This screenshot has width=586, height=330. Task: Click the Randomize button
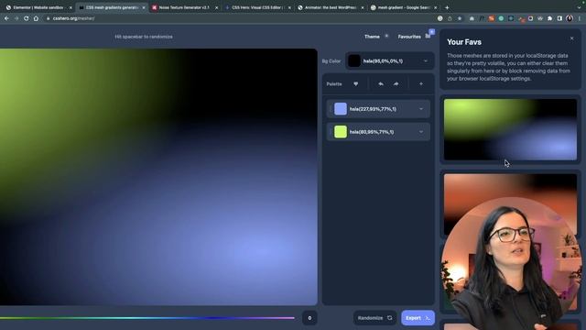[x=374, y=318]
